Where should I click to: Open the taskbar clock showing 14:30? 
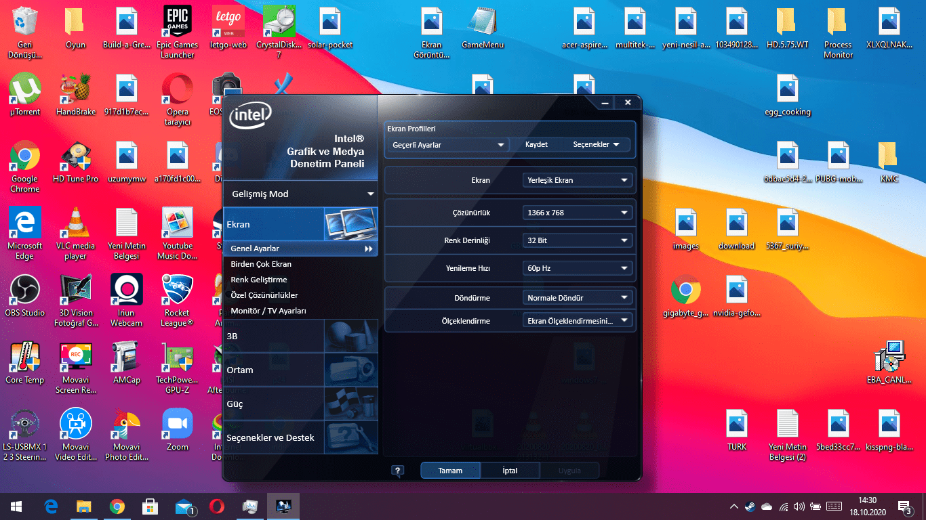(x=868, y=506)
